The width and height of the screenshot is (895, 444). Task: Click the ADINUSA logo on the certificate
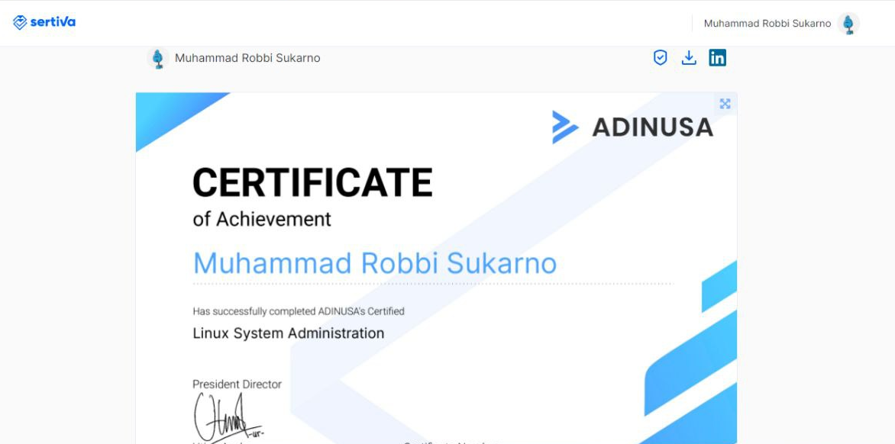[x=632, y=127]
